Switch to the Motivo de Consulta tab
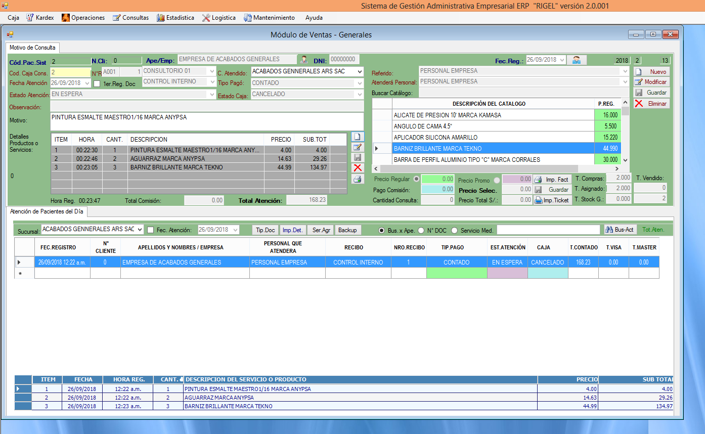 [x=32, y=48]
